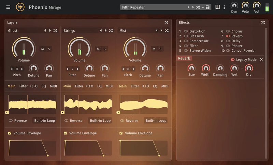Randomize preset with shuffle icon in preset bar
This screenshot has width=273, height=165.
pyautogui.click(x=198, y=7)
